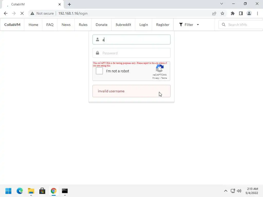Go back with the browser back arrow
This screenshot has height=197, width=263.
(x=6, y=13)
